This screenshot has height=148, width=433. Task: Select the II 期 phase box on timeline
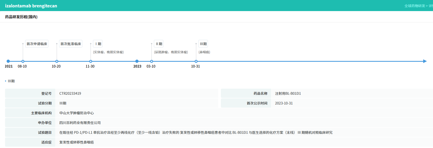[159, 44]
